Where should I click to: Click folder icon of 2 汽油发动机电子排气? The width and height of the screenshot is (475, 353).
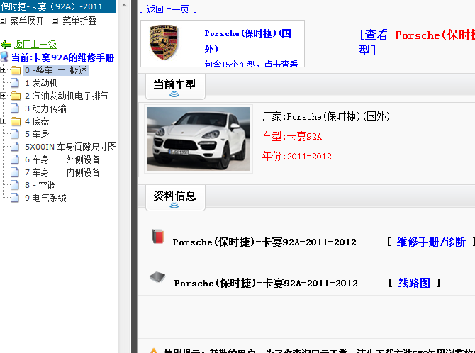coord(16,96)
